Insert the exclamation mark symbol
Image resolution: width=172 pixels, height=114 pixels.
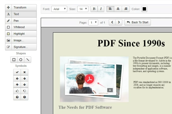pos(24,97)
